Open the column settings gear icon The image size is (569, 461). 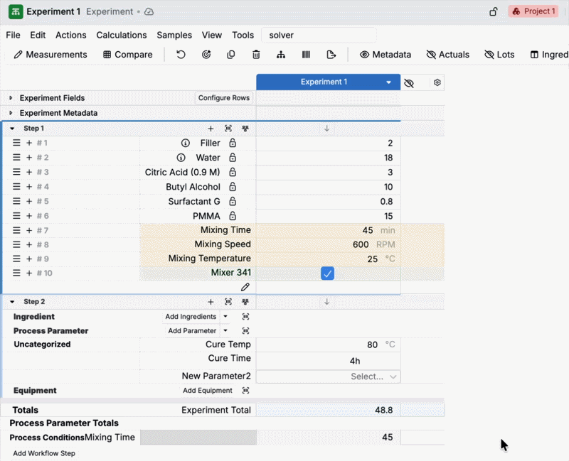[437, 82]
